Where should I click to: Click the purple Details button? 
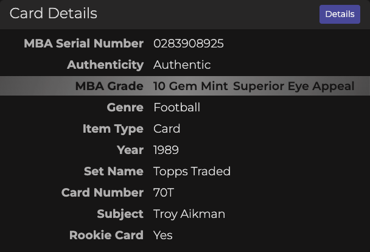coord(340,14)
